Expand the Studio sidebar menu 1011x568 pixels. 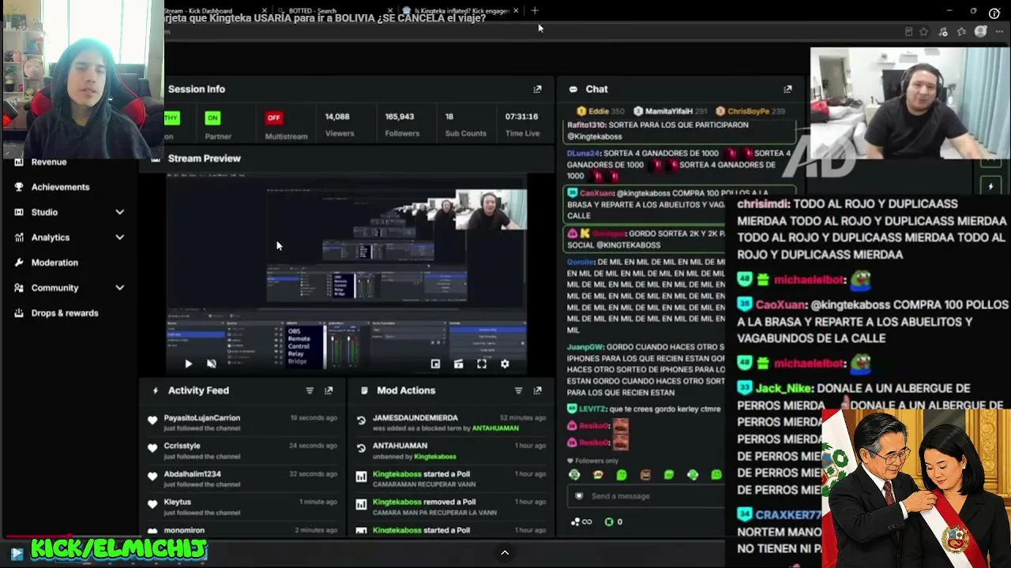coord(119,212)
